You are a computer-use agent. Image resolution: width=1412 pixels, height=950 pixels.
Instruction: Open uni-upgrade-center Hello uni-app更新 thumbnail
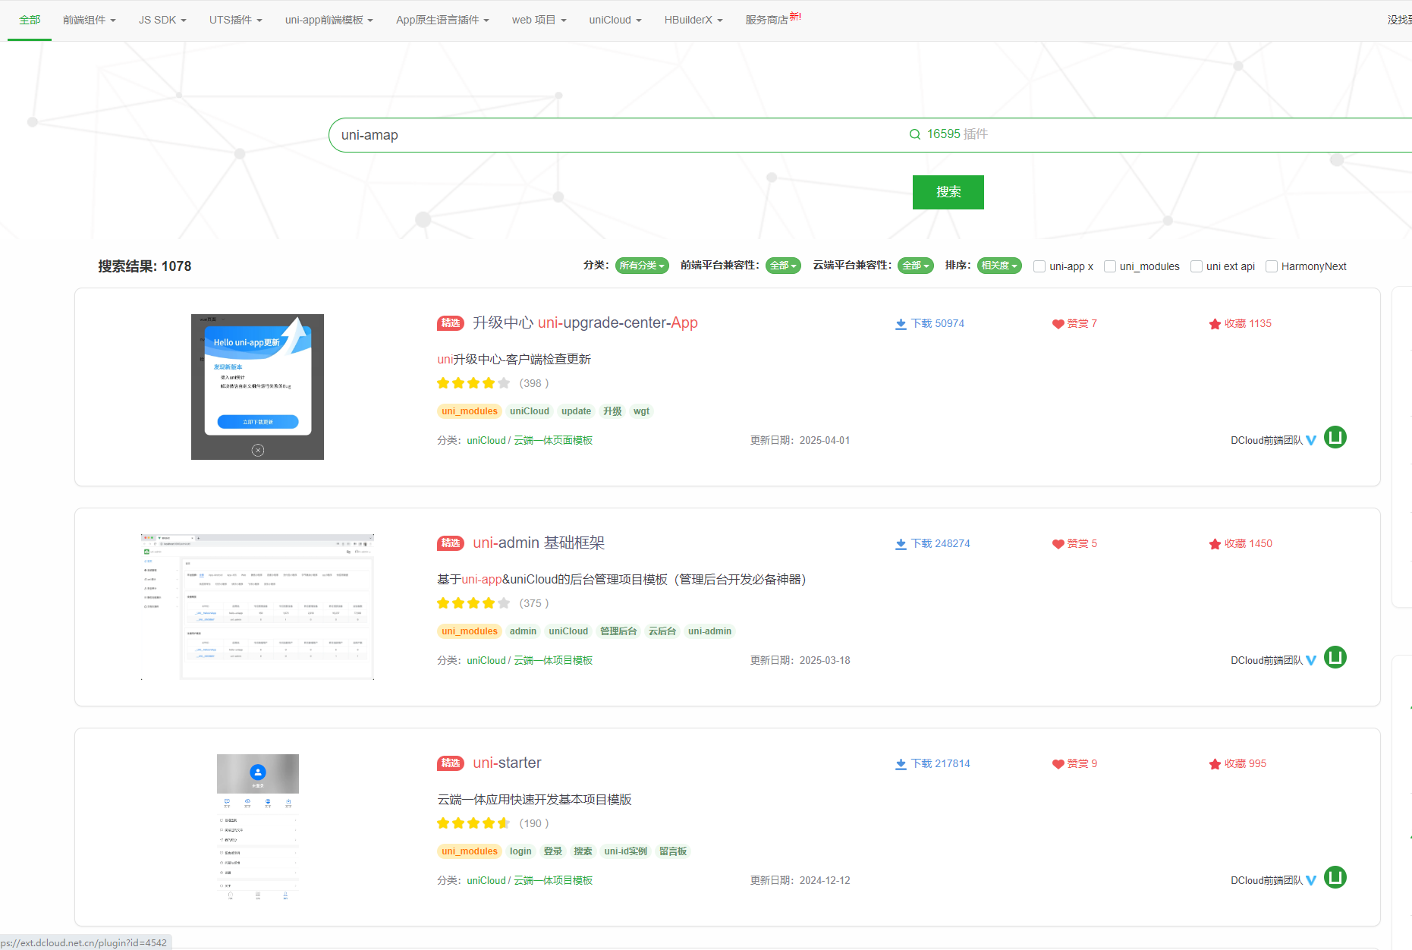tap(257, 387)
